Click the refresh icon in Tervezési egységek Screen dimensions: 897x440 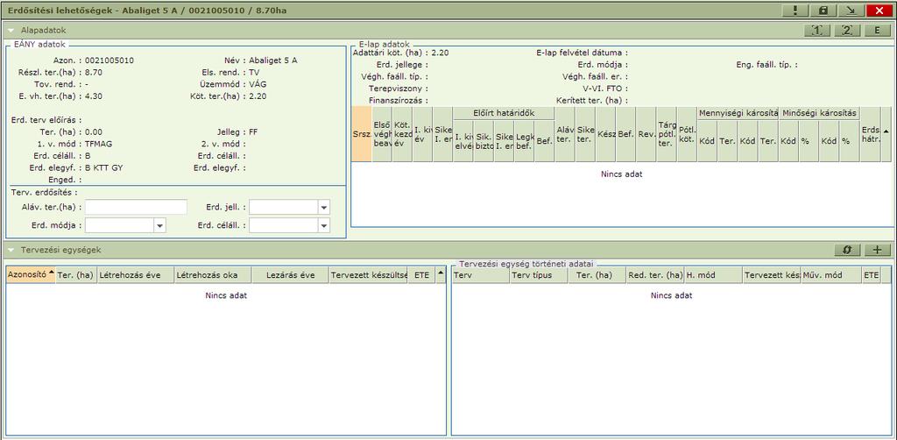click(x=847, y=250)
